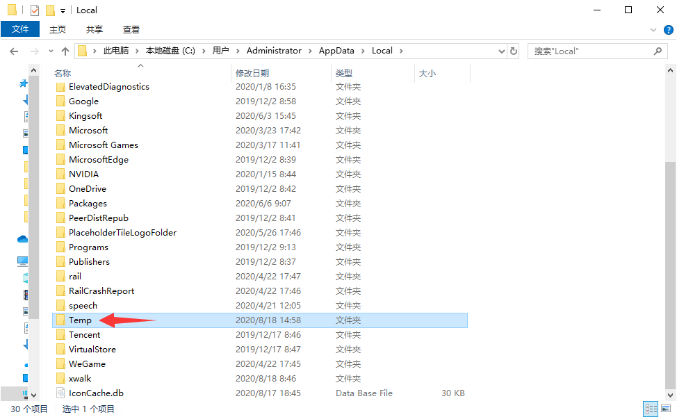
Task: Select the Microsoft folder icon
Action: (61, 131)
